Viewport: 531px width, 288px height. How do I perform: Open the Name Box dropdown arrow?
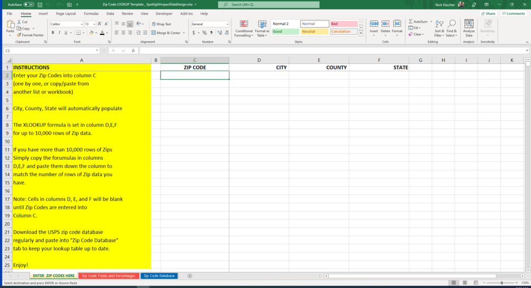click(x=97, y=50)
